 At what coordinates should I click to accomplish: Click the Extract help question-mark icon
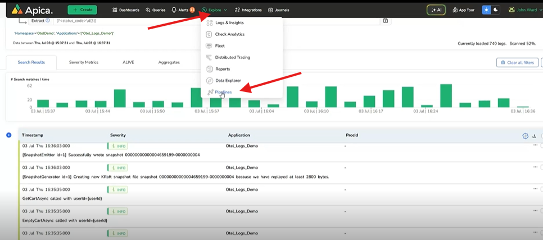48,21
